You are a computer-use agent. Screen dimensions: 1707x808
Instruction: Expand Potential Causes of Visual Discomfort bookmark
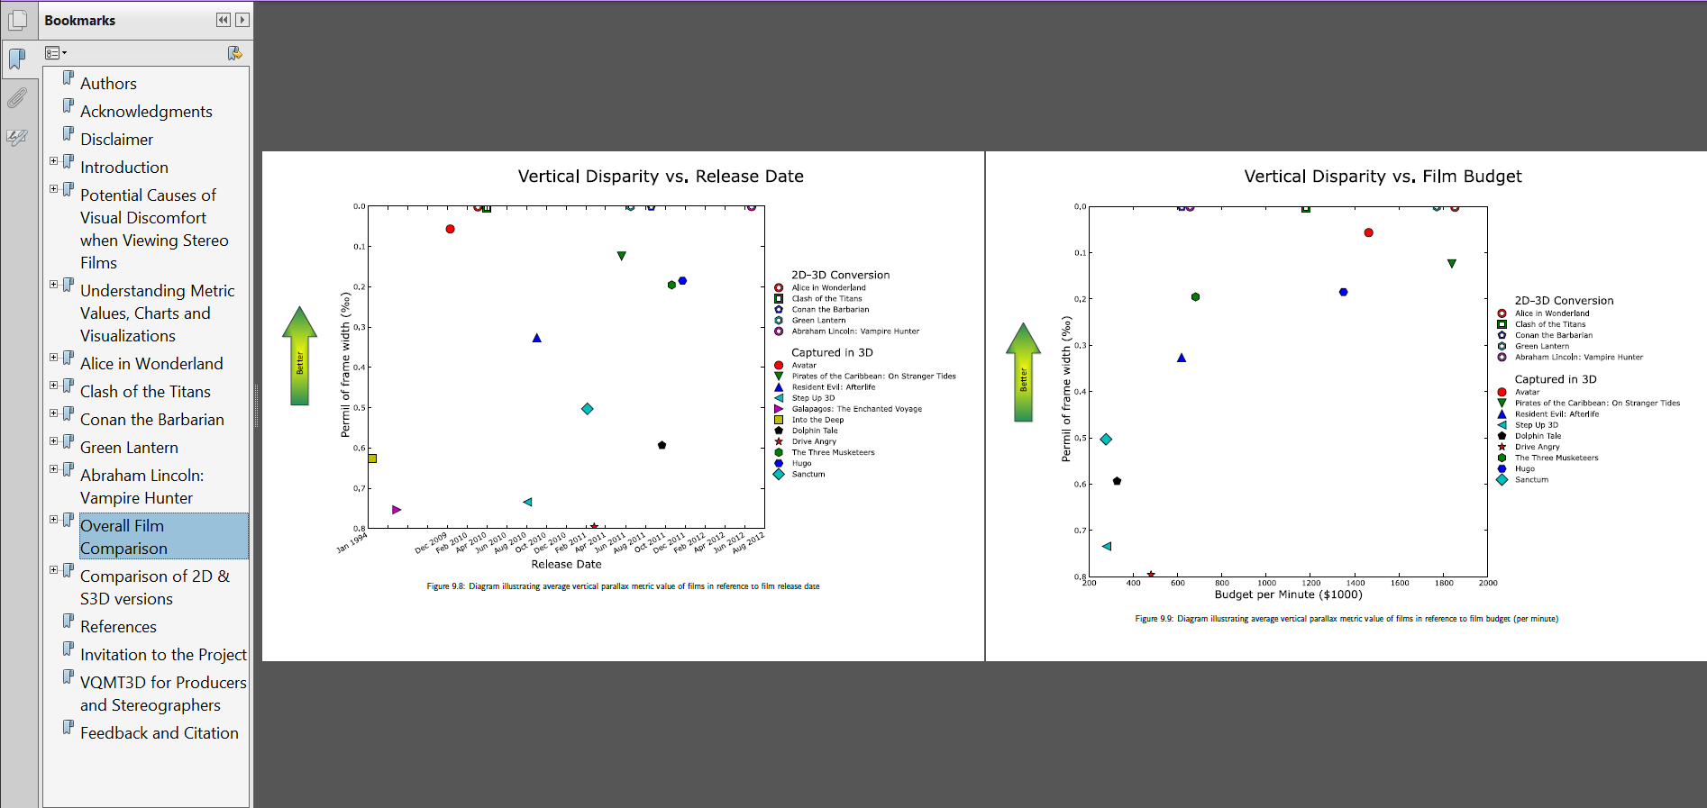[53, 189]
